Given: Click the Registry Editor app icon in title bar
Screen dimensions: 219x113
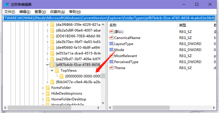Looking at the screenshot, I should [7, 4].
